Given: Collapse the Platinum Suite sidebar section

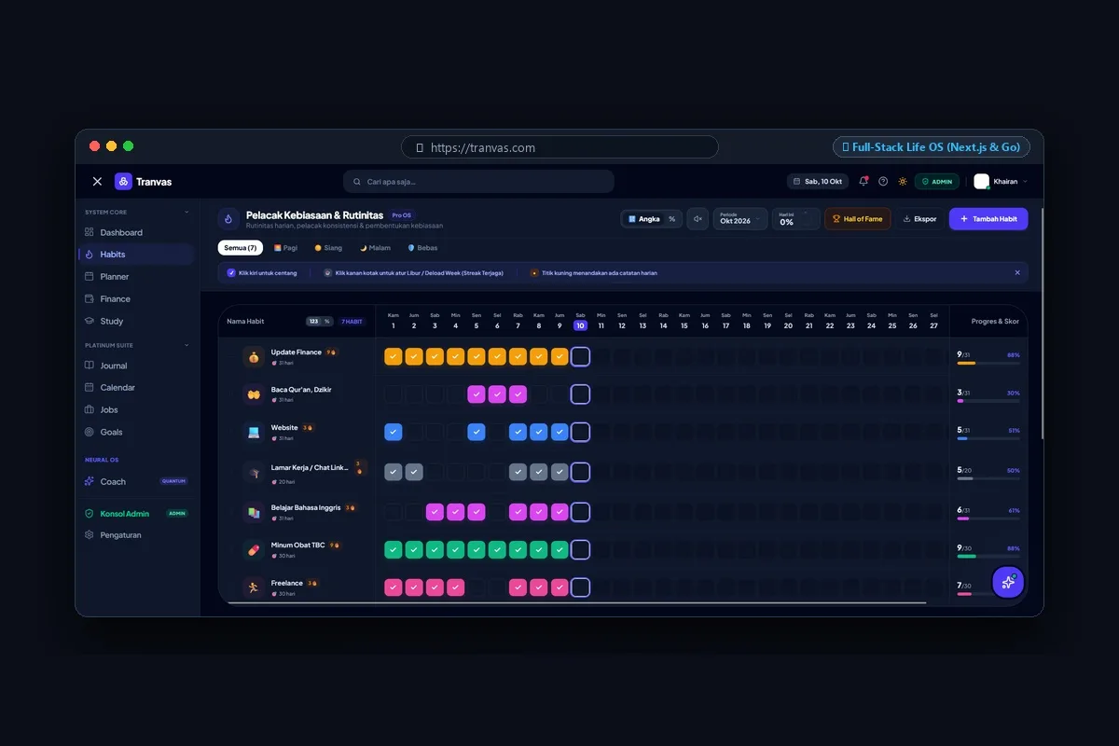Looking at the screenshot, I should pos(186,345).
